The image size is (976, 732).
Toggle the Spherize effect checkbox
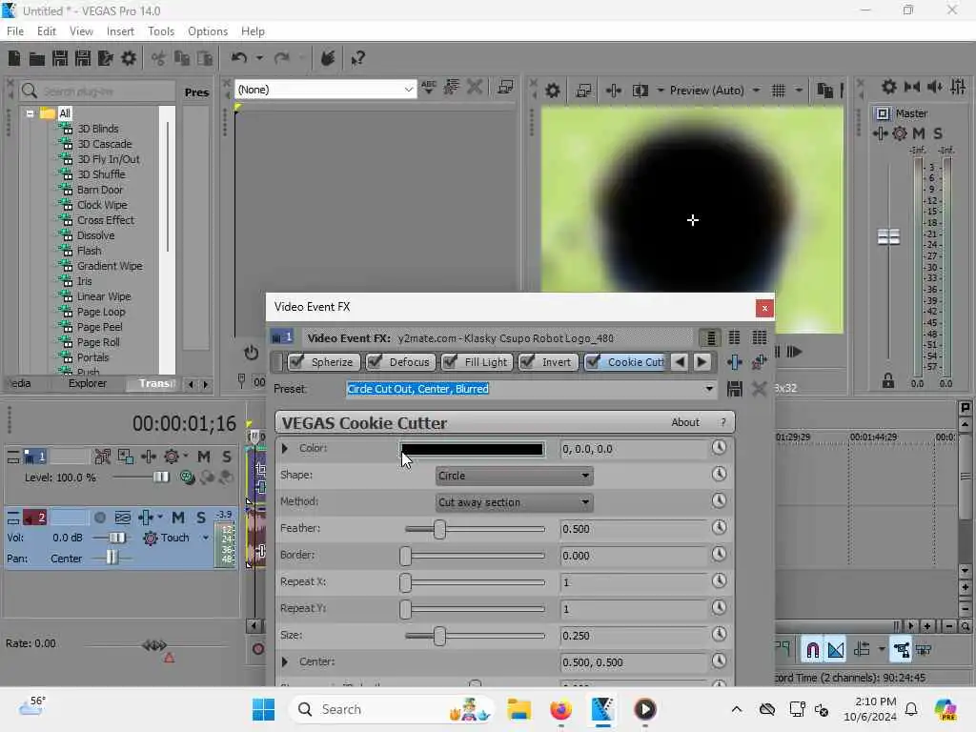click(296, 361)
